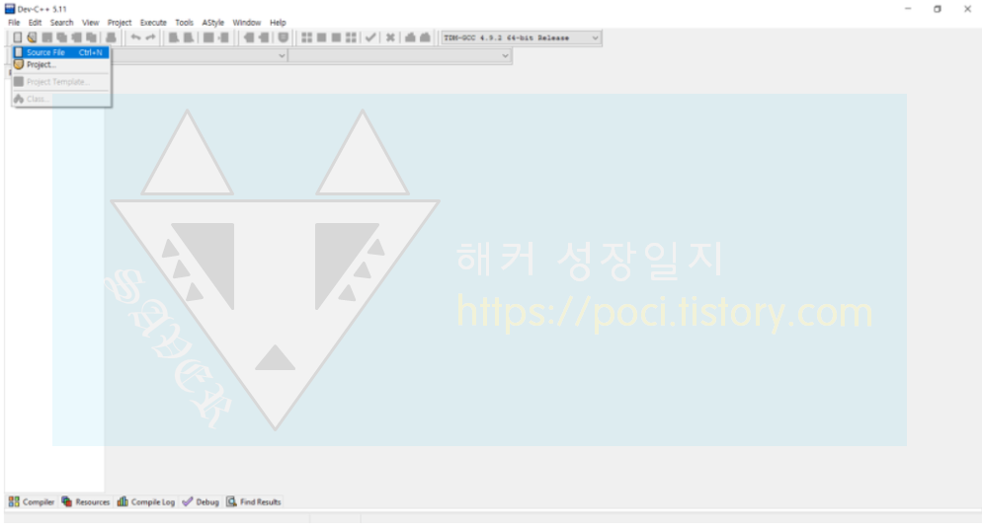
Task: Open the TDM-GCC 4.9.2 64-bit Release compiler dropdown
Action: click(521, 38)
